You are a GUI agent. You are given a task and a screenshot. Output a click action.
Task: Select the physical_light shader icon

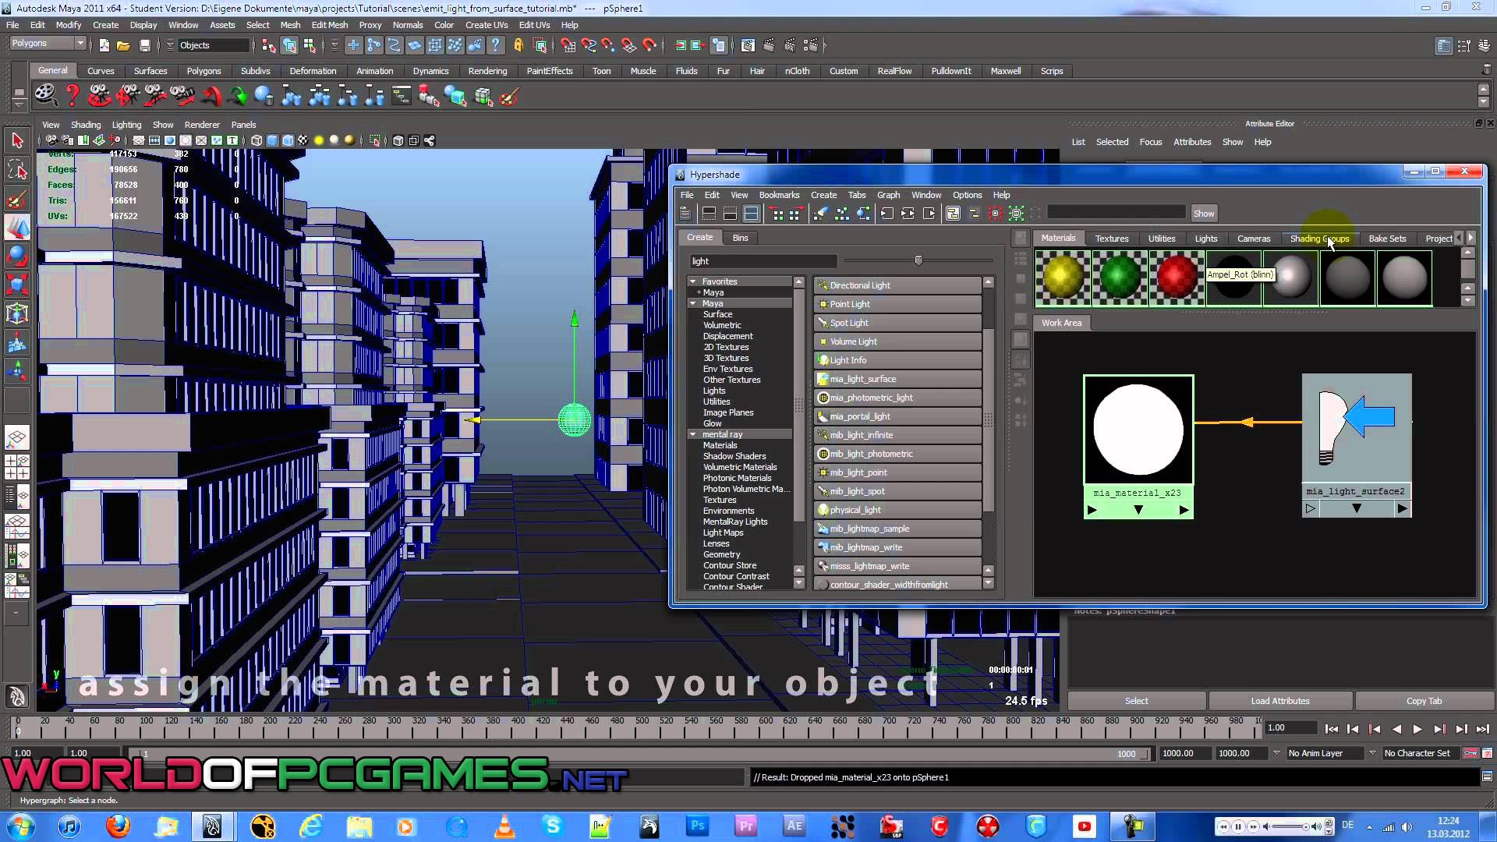pyautogui.click(x=823, y=509)
